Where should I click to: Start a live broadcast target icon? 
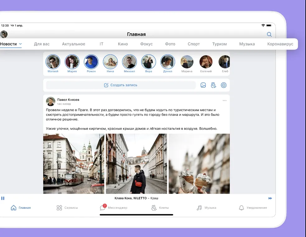224,85
